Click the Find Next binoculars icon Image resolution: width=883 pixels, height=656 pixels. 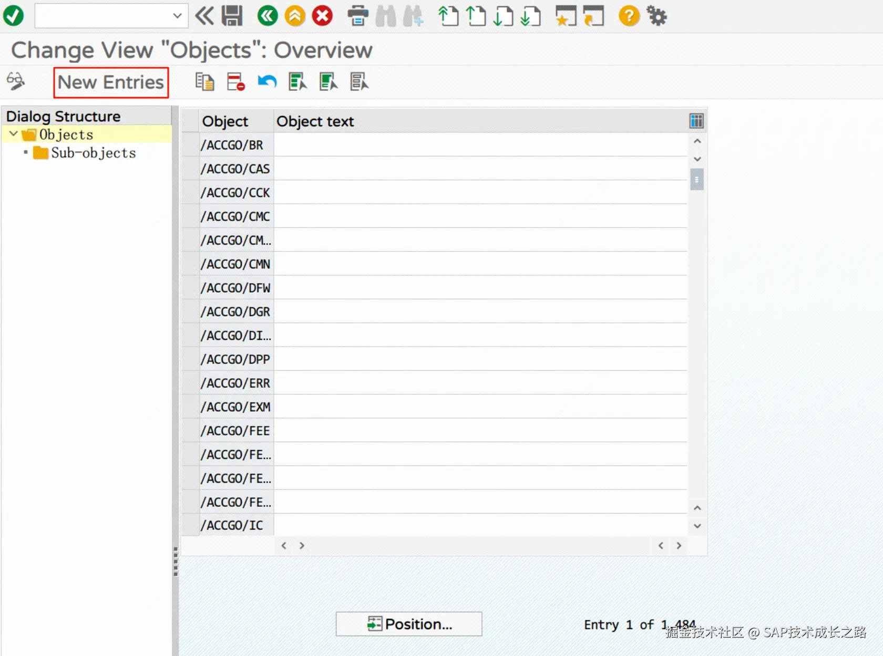(x=413, y=16)
